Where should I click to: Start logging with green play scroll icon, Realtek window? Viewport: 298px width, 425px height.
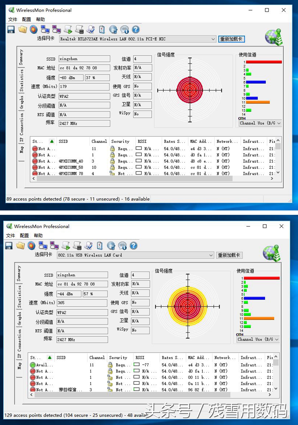pyautogui.click(x=68, y=29)
